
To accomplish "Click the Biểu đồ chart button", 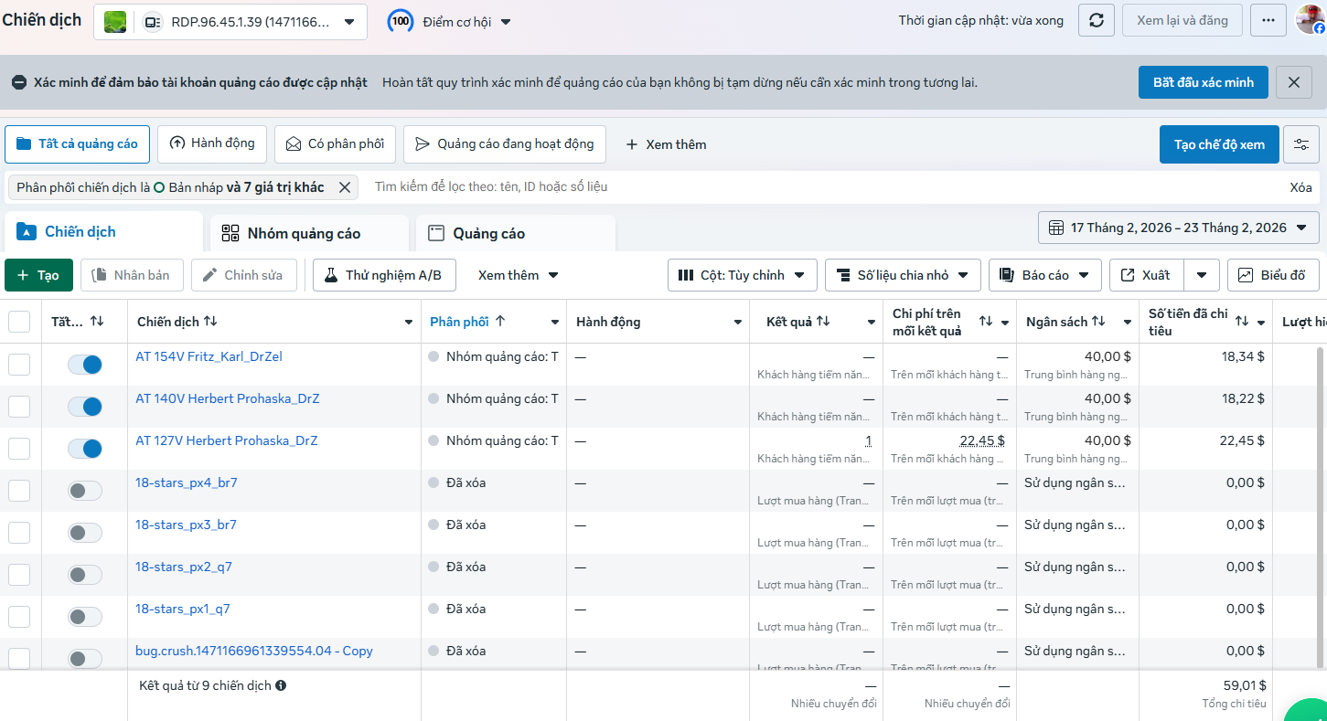I will (1273, 275).
